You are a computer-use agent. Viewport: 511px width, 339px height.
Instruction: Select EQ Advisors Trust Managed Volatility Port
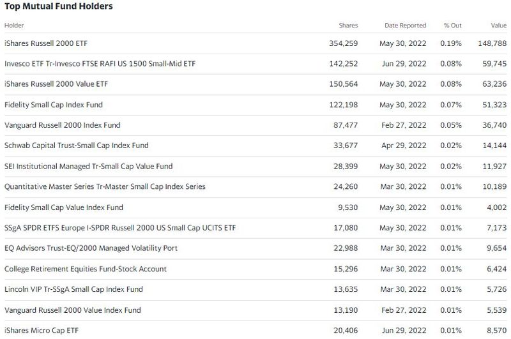pyautogui.click(x=91, y=248)
